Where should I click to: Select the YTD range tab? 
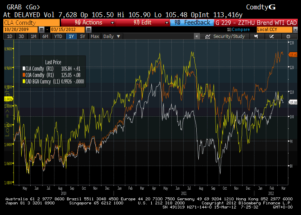58,36
